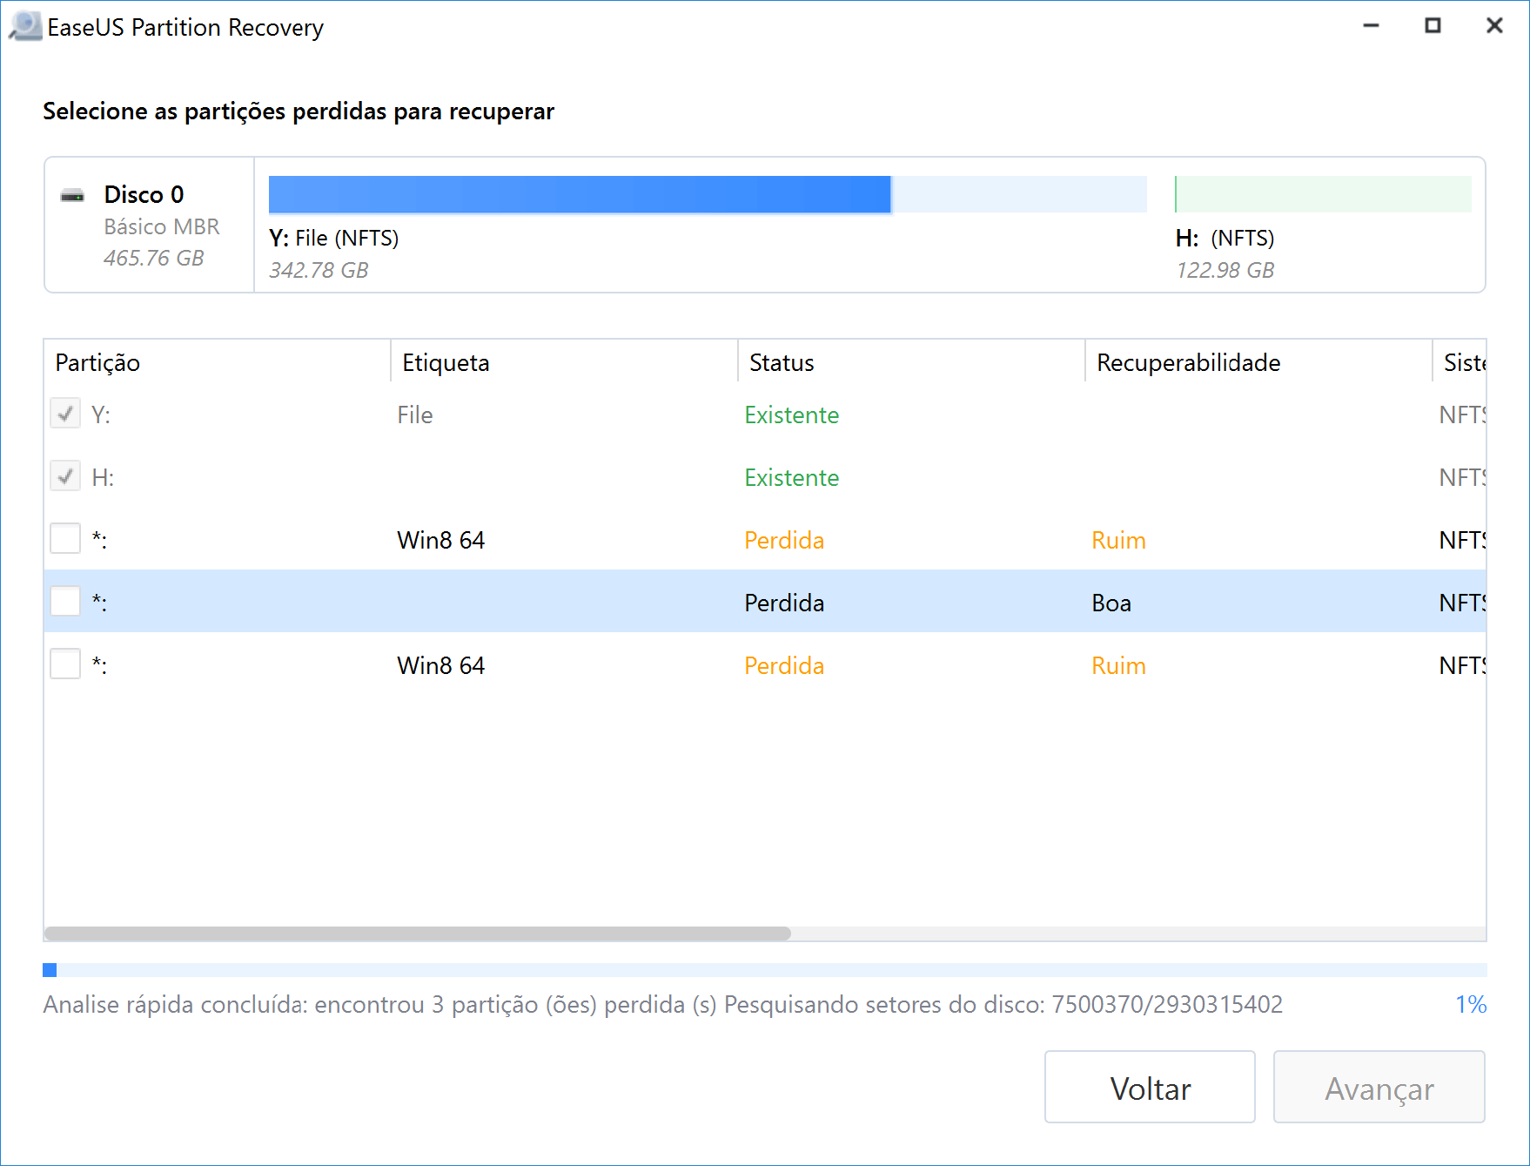The width and height of the screenshot is (1530, 1166).
Task: Click the truncated Sistema column header
Action: [1460, 362]
